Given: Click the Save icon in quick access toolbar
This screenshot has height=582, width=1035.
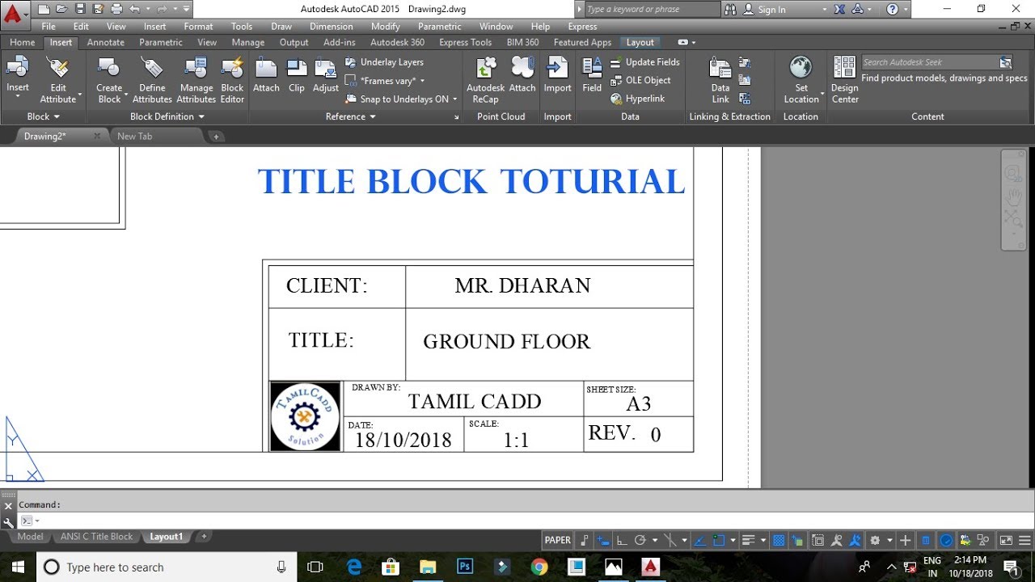Looking at the screenshot, I should [x=80, y=9].
